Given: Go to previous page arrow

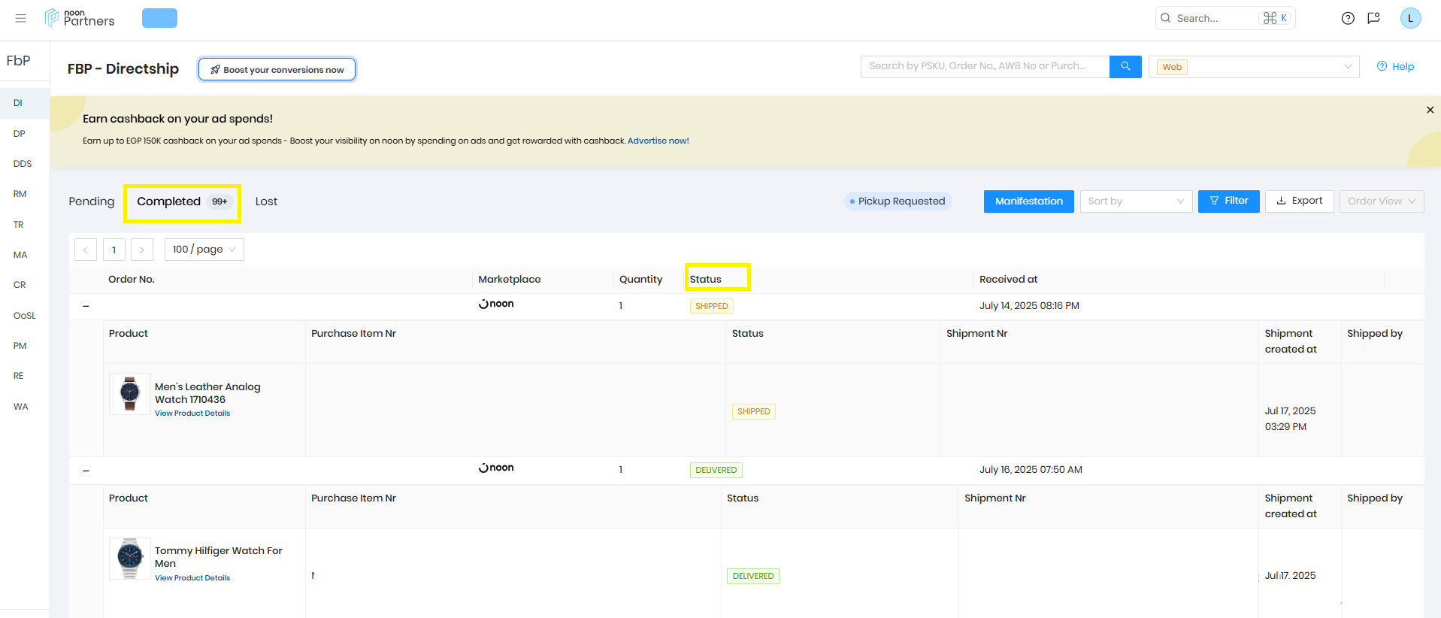Looking at the screenshot, I should (86, 250).
